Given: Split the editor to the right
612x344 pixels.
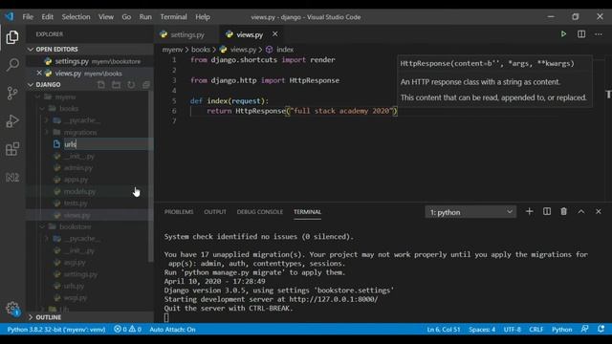Looking at the screenshot, I should click(581, 34).
